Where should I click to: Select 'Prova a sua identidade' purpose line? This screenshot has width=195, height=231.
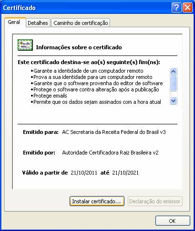(92, 77)
